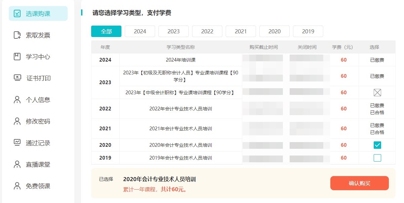Click 2019年会计专业技术人员培训 row name

[181, 158]
